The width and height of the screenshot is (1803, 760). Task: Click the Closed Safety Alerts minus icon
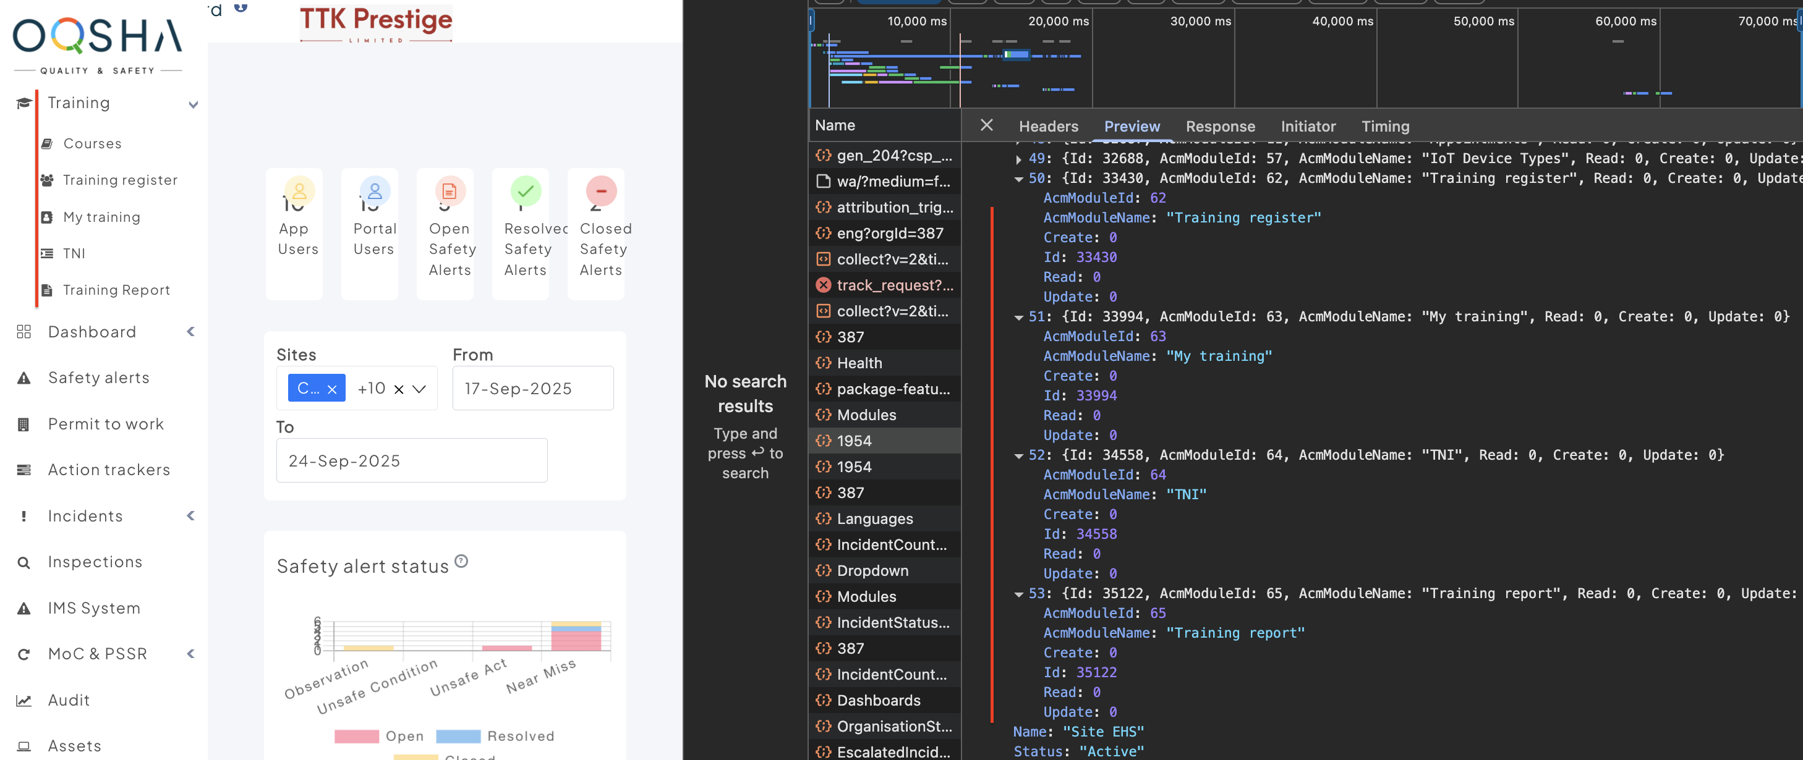600,190
